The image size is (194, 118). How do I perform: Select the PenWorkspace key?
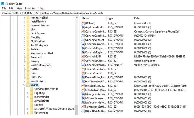point(39,45)
